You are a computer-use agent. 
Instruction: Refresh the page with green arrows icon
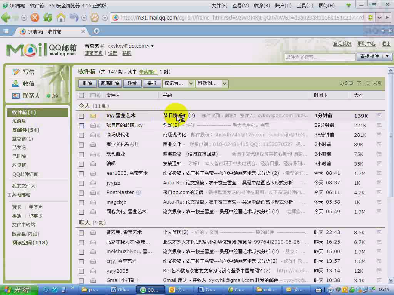[48, 18]
